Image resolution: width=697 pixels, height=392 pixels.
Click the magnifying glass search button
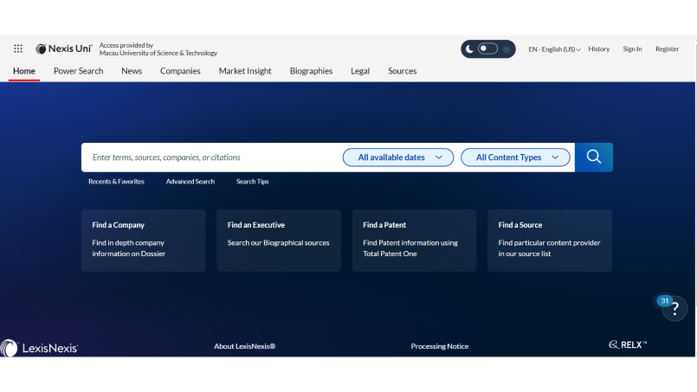tap(593, 157)
